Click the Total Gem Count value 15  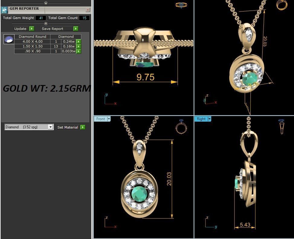pyautogui.click(x=84, y=18)
